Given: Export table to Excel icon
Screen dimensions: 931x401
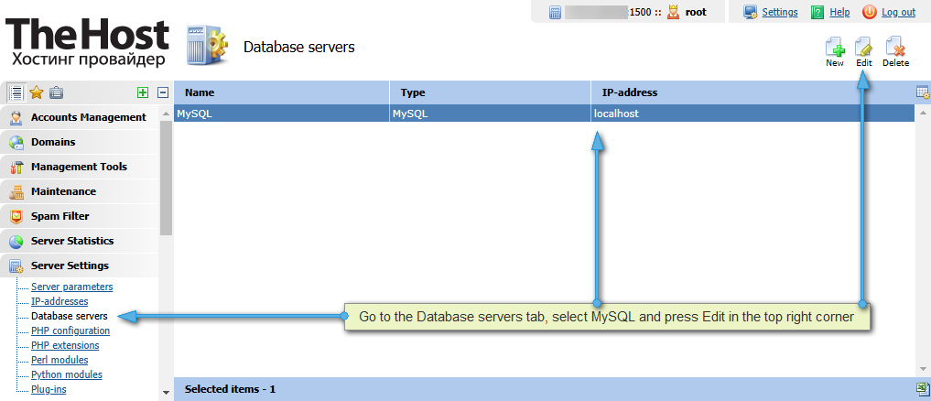Looking at the screenshot, I should (923, 388).
